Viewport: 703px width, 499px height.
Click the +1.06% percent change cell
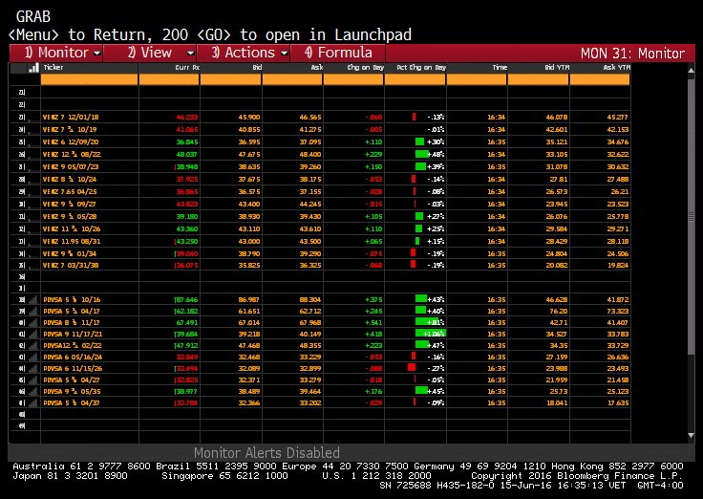coord(430,335)
